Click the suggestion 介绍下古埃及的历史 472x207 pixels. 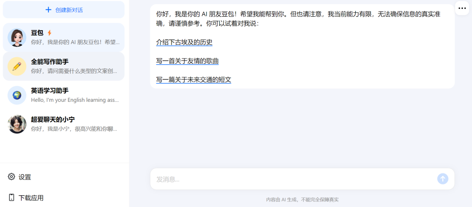click(184, 42)
